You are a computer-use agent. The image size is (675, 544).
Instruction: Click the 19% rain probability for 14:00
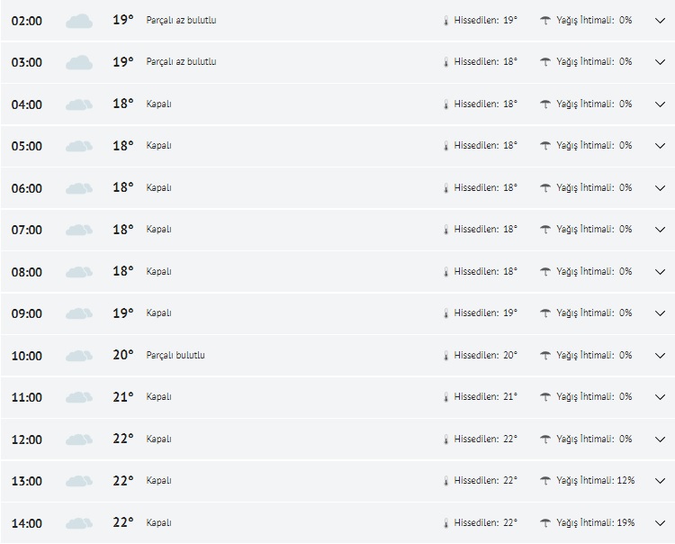pyautogui.click(x=625, y=522)
